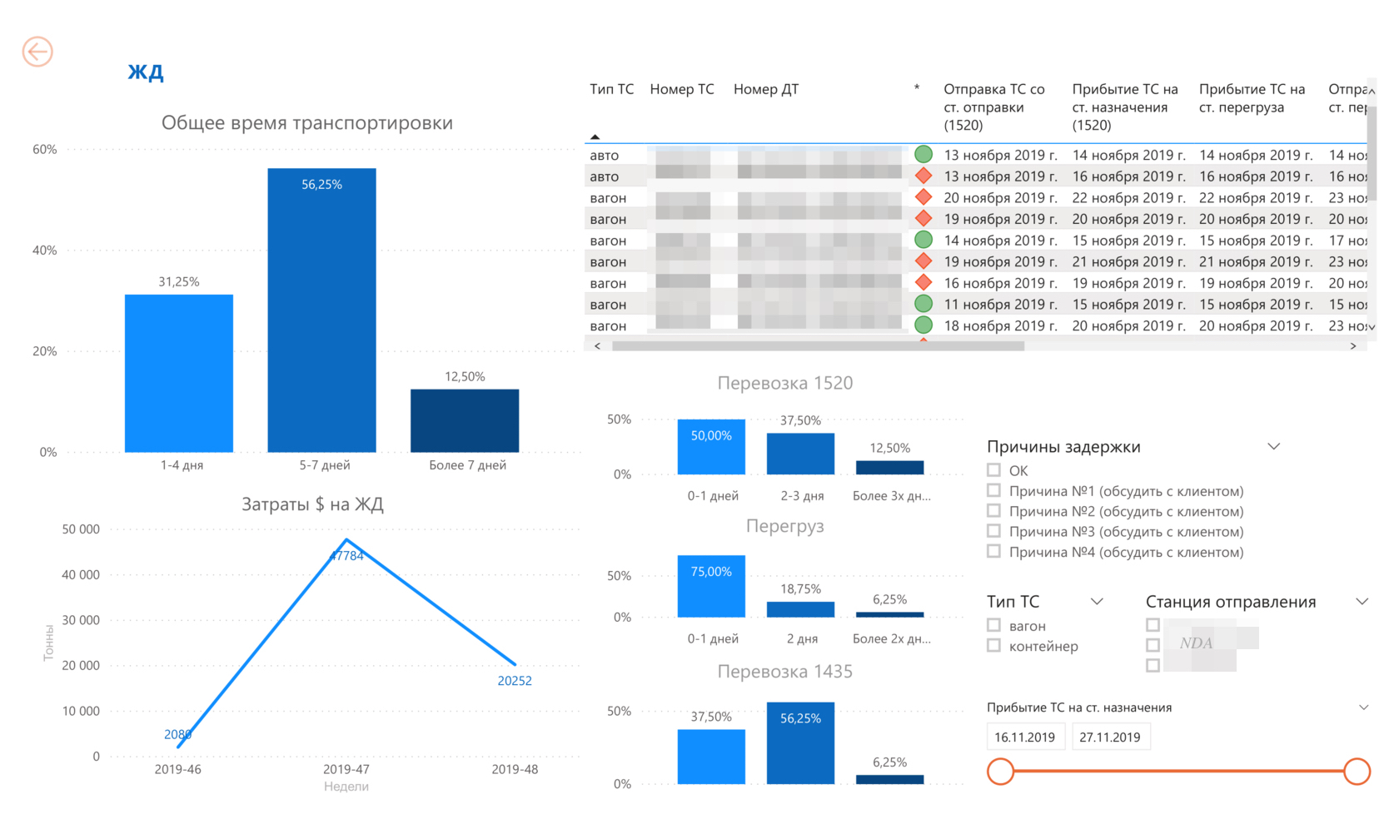Click red diamond status in second авто row
This screenshot has height=829, width=1399.
[923, 176]
